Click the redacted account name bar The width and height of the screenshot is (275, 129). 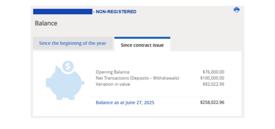[63, 12]
